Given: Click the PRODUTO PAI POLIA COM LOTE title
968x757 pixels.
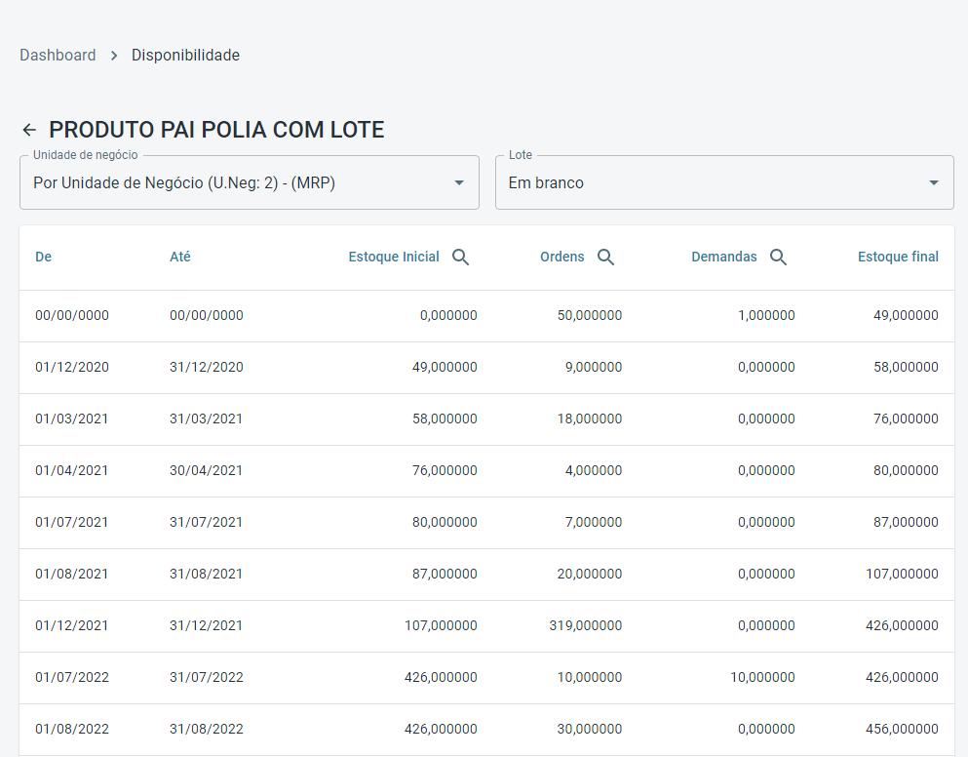Looking at the screenshot, I should coord(216,130).
